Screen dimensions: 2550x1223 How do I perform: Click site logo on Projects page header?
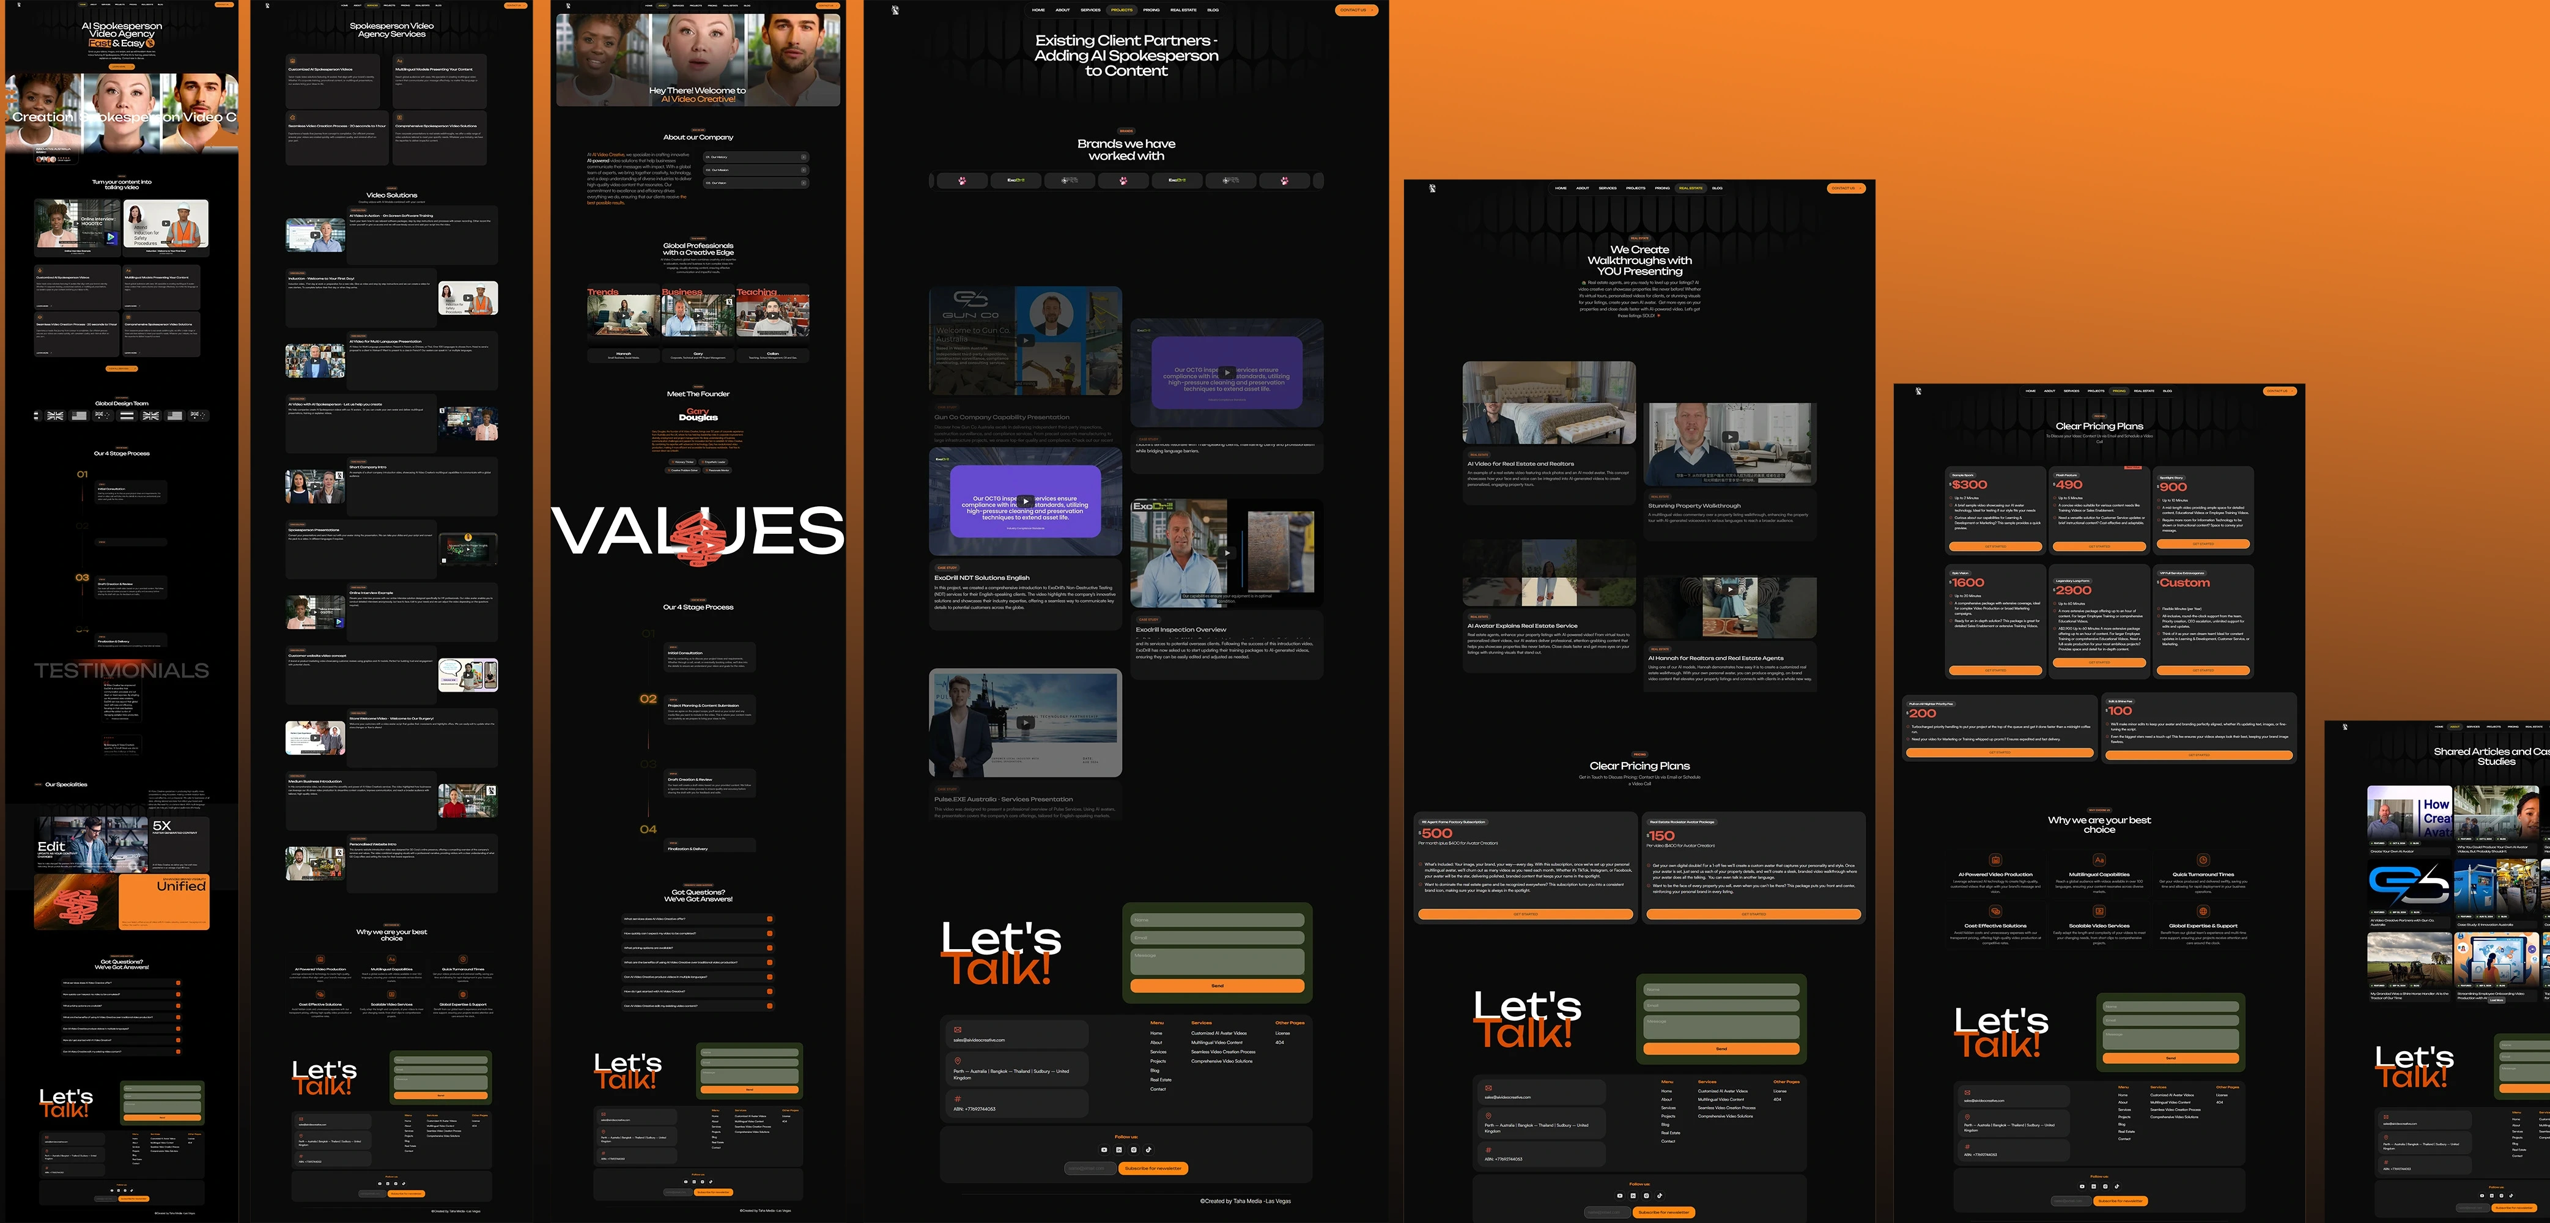895,10
